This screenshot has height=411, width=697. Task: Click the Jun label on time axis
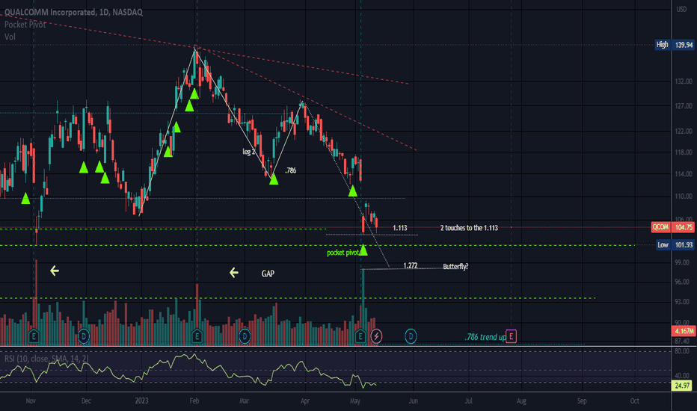point(414,401)
